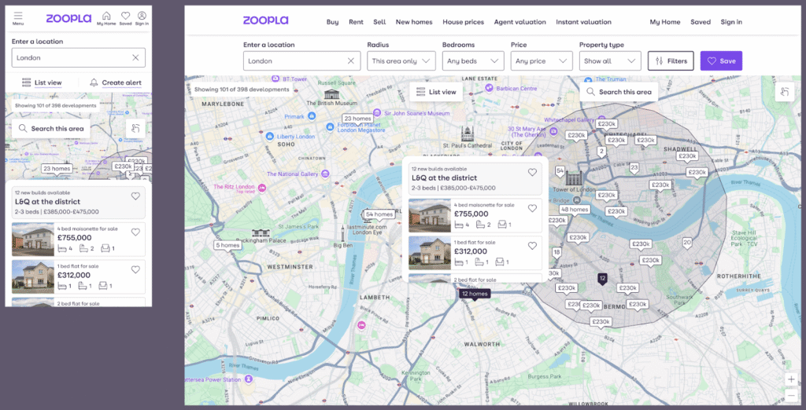Screen dimensions: 806x410
Task: Click the mobile Enter a location field
Action: pos(79,57)
